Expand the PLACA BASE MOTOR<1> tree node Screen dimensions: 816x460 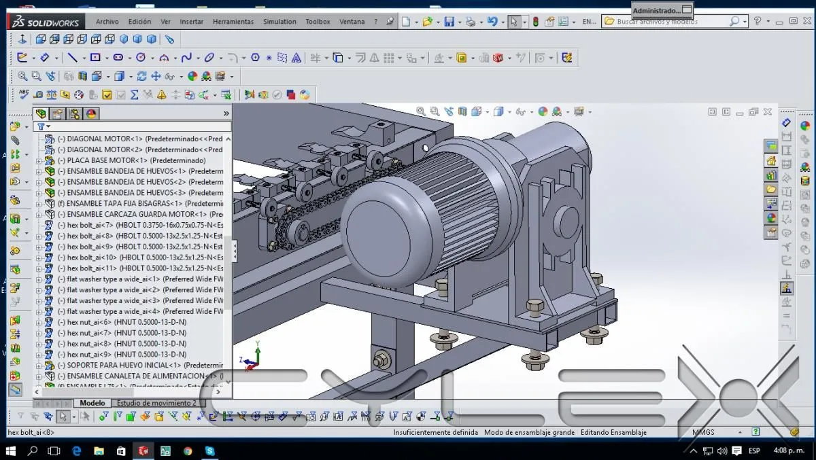click(x=39, y=160)
